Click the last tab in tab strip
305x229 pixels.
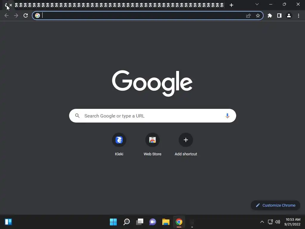[222, 5]
